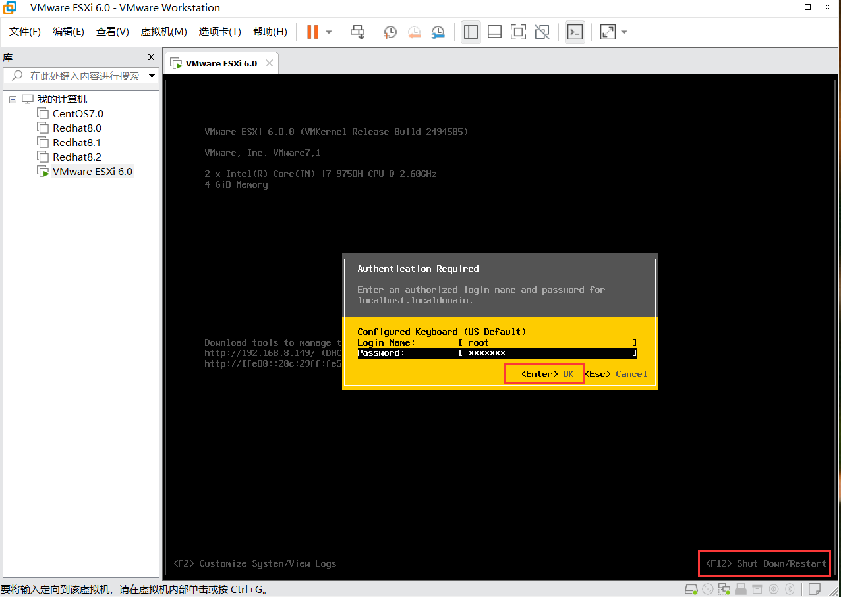
Task: Click the network adapter status icon
Action: point(725,588)
